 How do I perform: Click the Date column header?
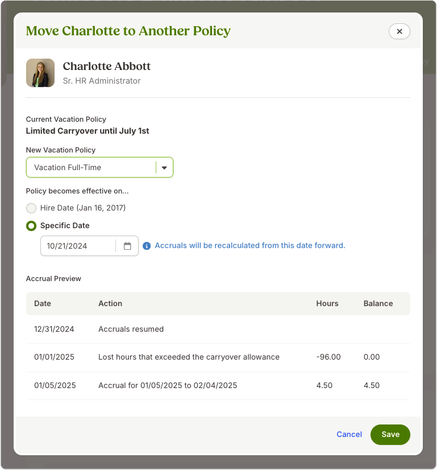point(43,303)
